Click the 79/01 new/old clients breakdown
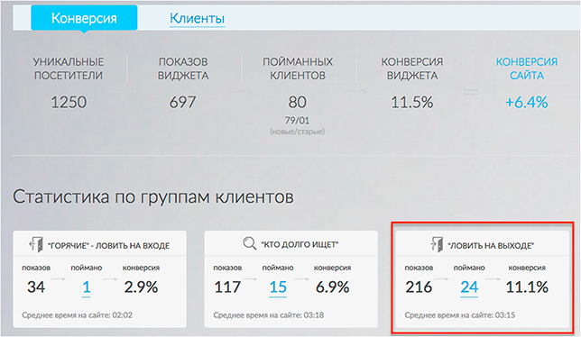 [297, 121]
